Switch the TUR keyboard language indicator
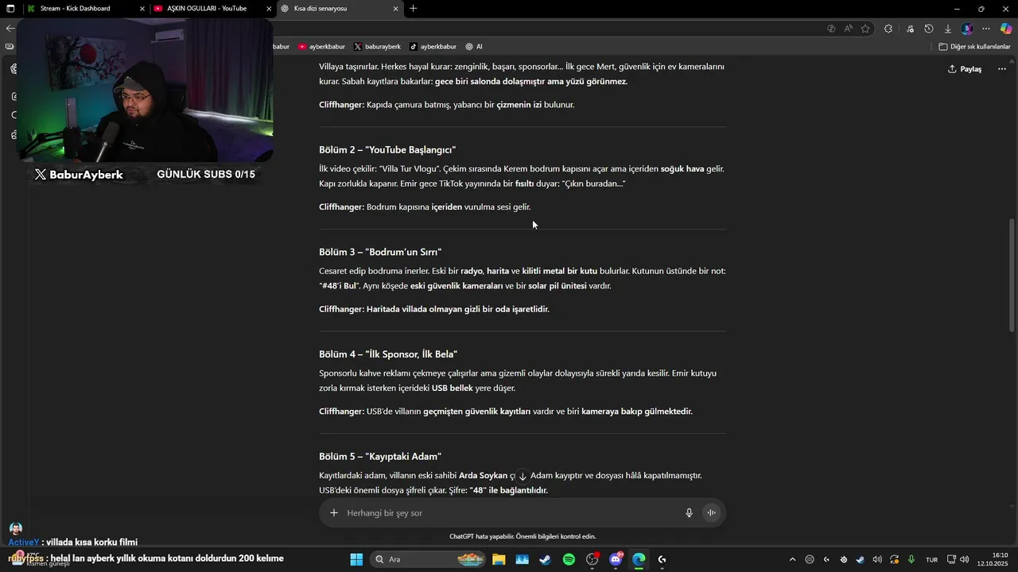Screen dimensions: 1018x572 (x=932, y=559)
